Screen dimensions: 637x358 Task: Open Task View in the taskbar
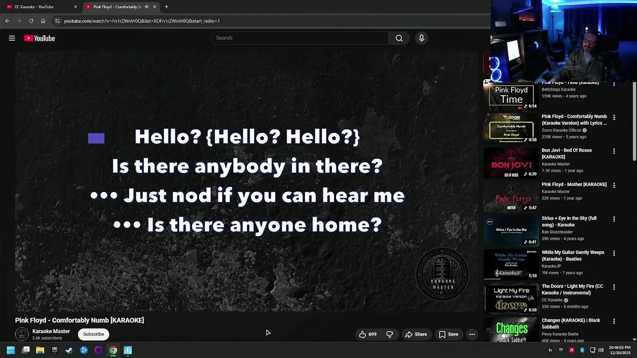coord(26,350)
